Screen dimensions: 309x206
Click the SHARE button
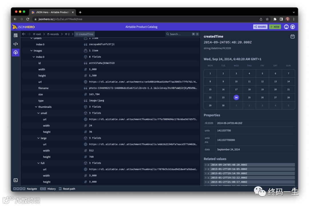coord(260,27)
